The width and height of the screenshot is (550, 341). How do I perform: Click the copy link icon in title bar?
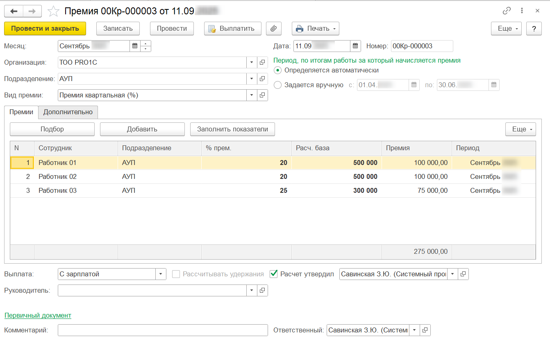point(507,11)
